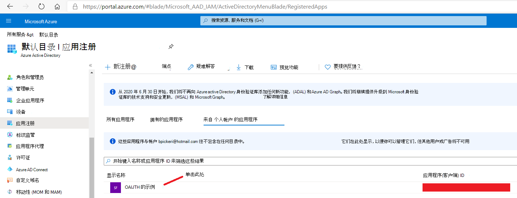
Task: Click sidebar scroll up arrow
Action: [92, 73]
